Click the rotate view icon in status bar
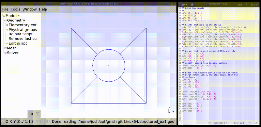Screen dimensions: 261x127 coord(22,122)
